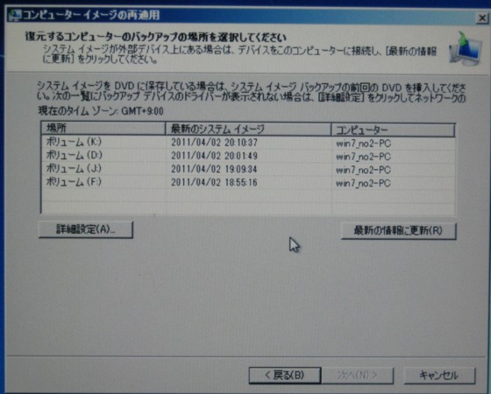Screen dimensions: 491x394
Task: Click timestamp 2011/04/02 20:10:37 entry
Action: pos(214,143)
